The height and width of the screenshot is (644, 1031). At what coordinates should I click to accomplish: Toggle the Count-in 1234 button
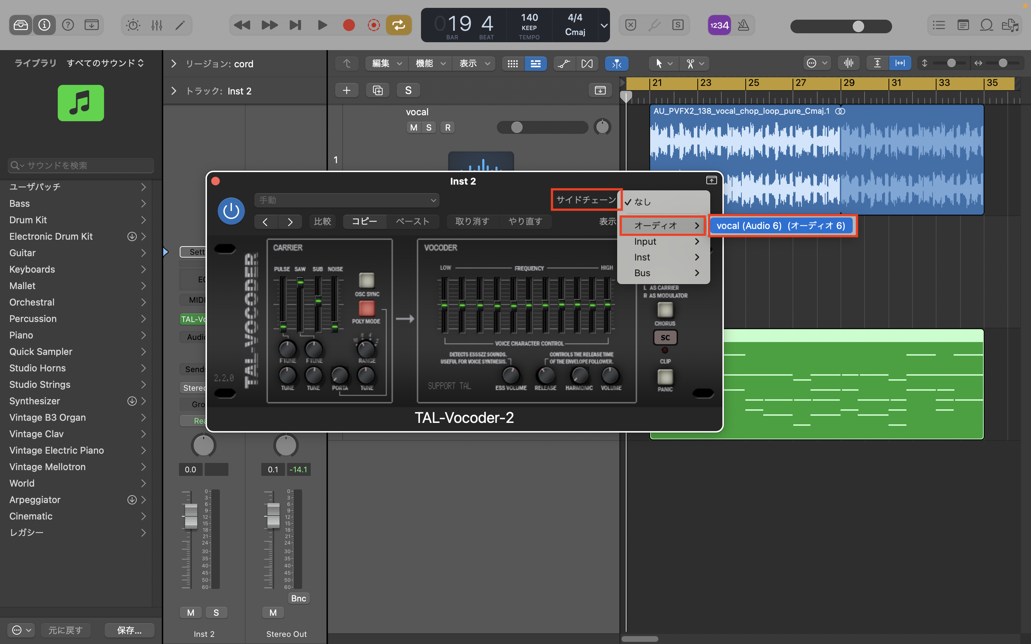719,25
